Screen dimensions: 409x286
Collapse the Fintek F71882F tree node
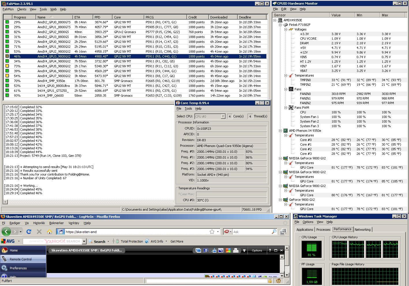[280, 25]
